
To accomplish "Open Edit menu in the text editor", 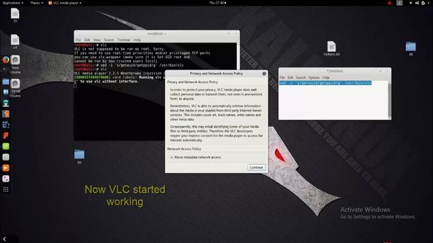I will coord(290,78).
